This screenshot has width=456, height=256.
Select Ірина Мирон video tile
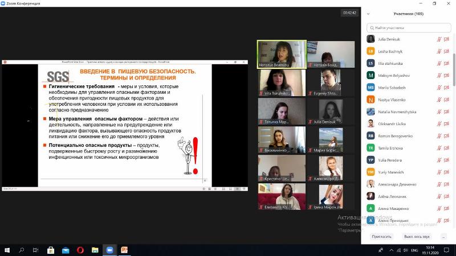pyautogui.click(x=331, y=196)
